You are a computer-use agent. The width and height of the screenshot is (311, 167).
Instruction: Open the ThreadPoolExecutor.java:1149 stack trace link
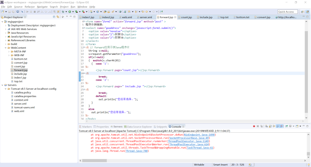[x=188, y=141]
